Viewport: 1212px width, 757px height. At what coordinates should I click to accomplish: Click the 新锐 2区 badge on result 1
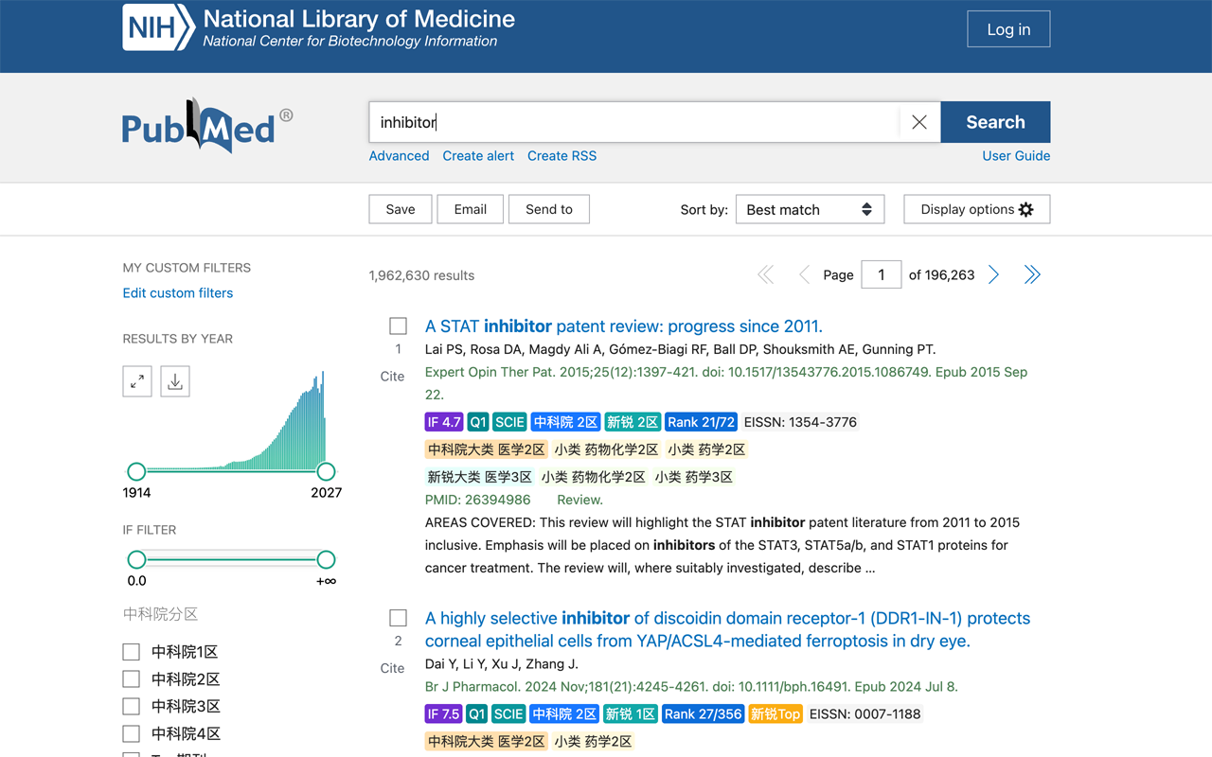[633, 422]
